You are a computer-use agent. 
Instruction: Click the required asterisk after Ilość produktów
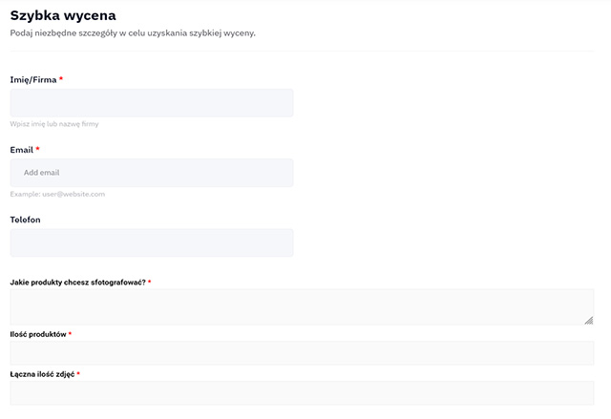point(70,334)
